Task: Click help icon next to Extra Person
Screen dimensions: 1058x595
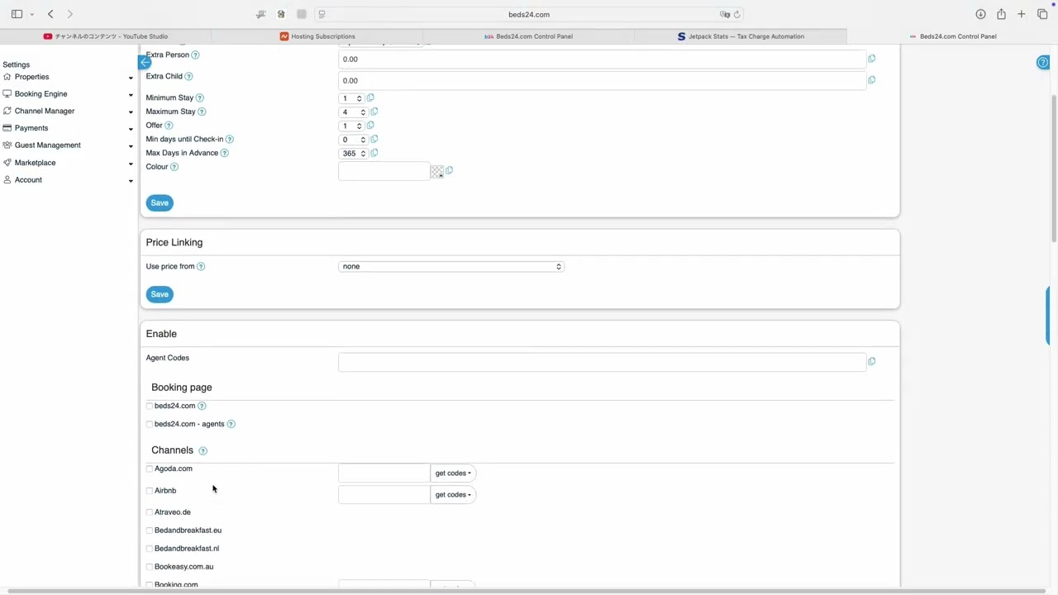Action: pyautogui.click(x=195, y=55)
